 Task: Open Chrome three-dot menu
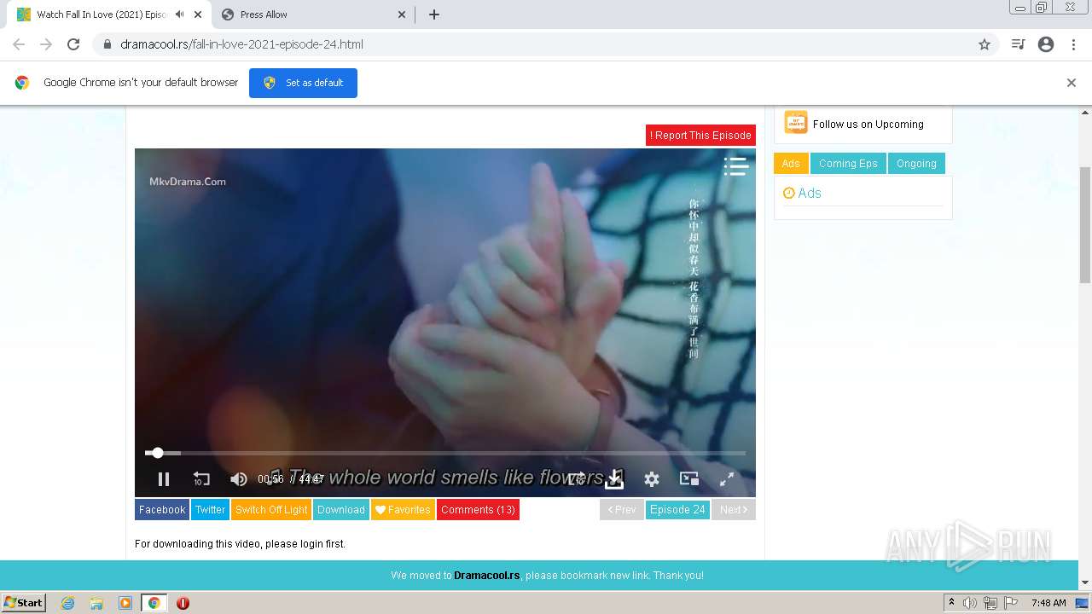[x=1074, y=44]
